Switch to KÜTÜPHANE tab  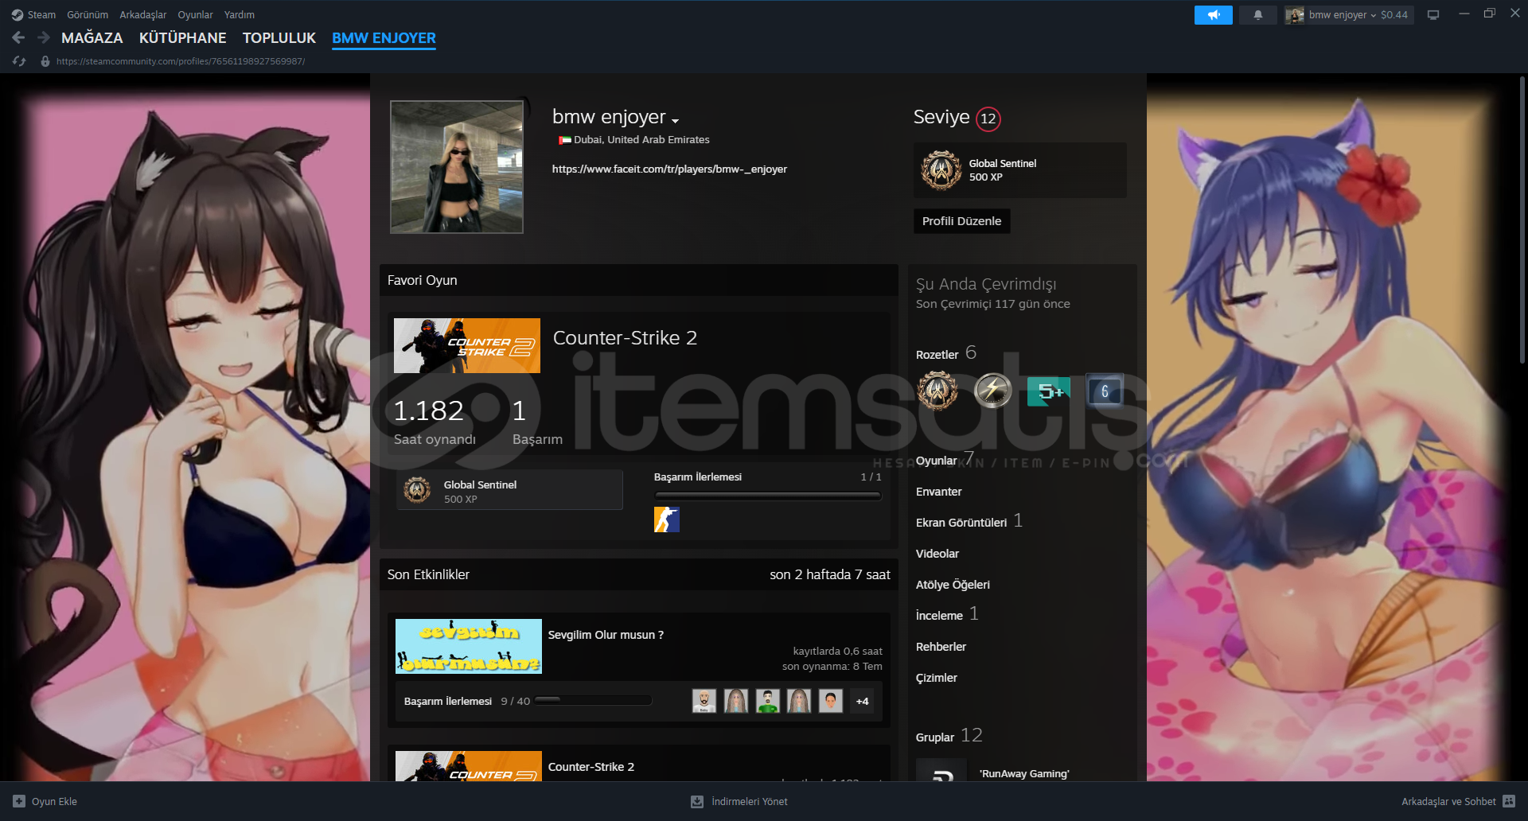click(182, 37)
